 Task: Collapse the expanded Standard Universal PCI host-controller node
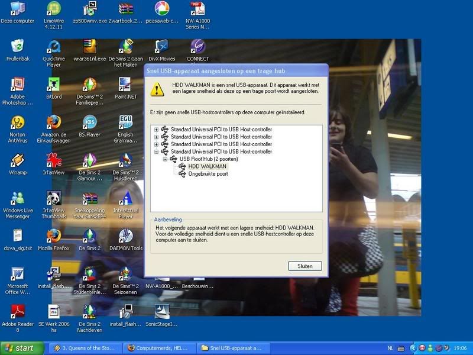[156, 151]
